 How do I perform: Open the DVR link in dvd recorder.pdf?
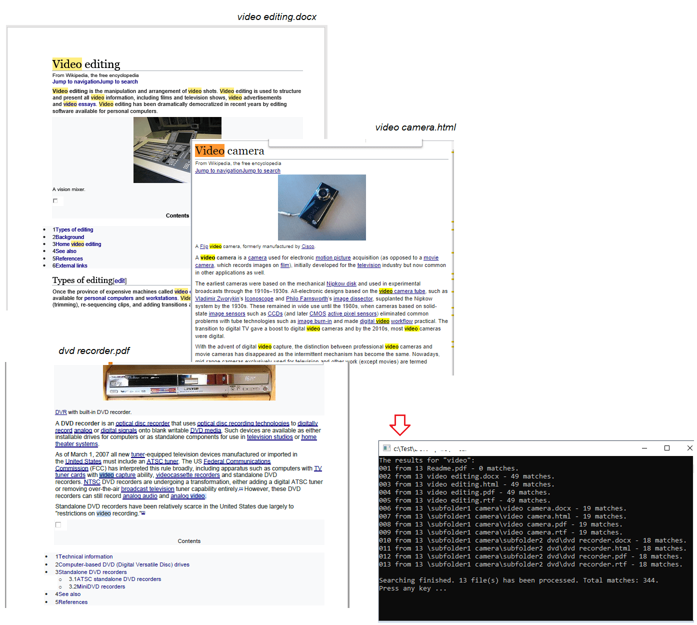[60, 411]
